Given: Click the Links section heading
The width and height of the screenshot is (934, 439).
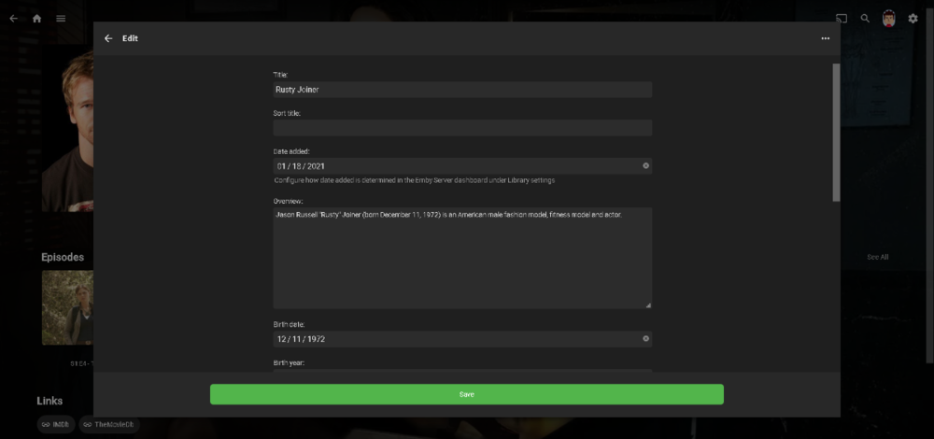Looking at the screenshot, I should pos(50,401).
